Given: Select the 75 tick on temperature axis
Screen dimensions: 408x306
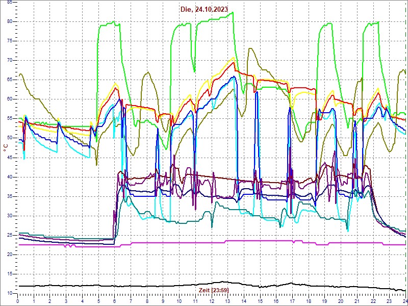Looking at the screenshot, I should 9,41.
